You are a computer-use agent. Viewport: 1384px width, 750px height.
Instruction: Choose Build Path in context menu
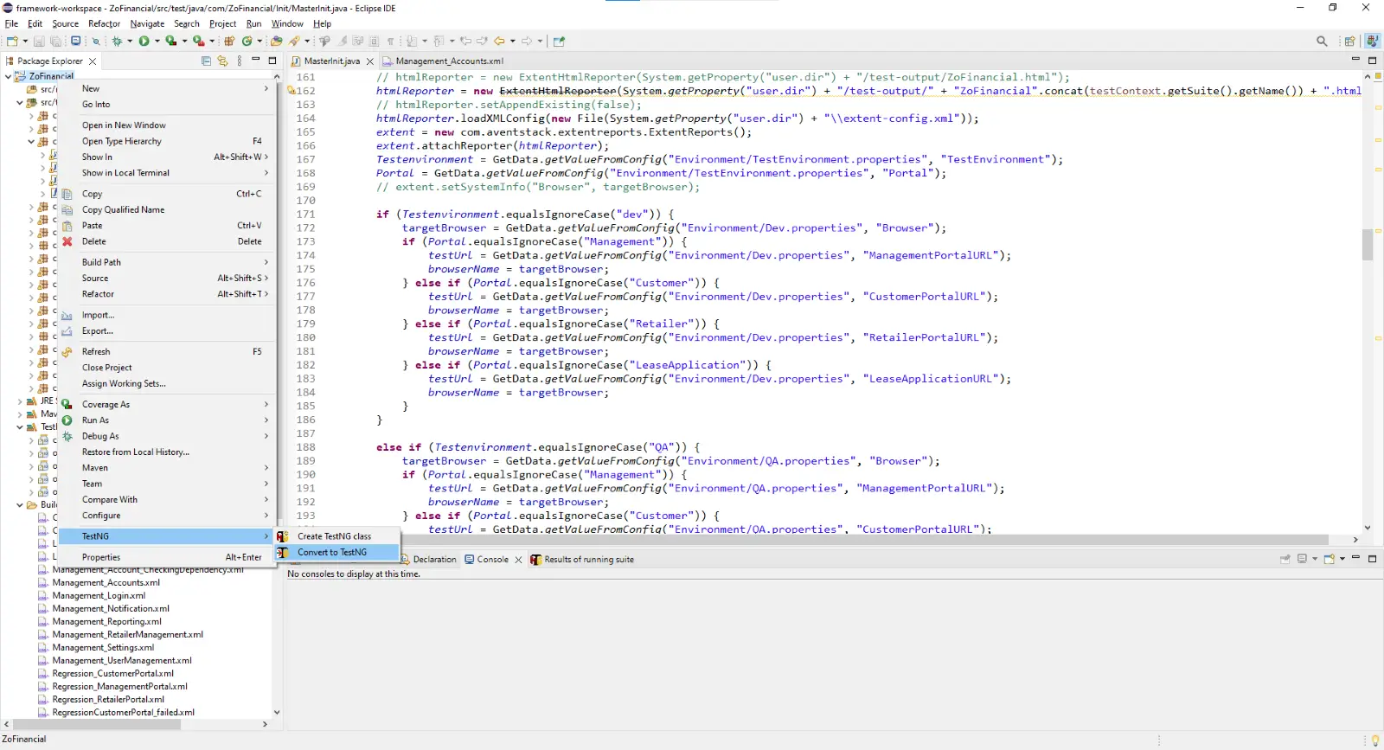(166, 262)
